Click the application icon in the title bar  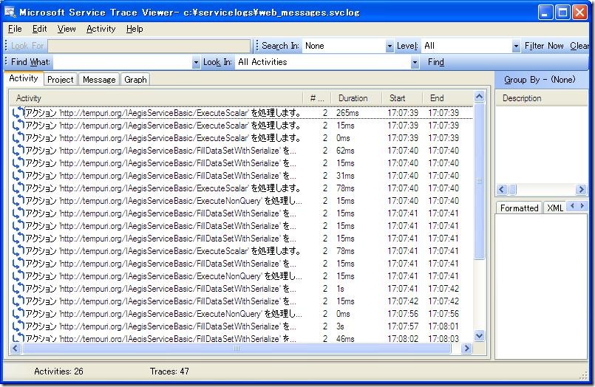(x=10, y=12)
